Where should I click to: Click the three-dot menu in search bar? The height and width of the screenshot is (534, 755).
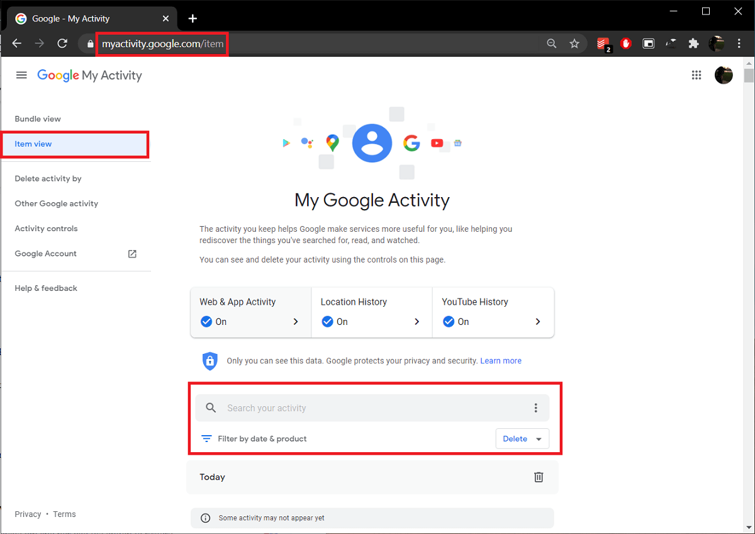point(536,408)
